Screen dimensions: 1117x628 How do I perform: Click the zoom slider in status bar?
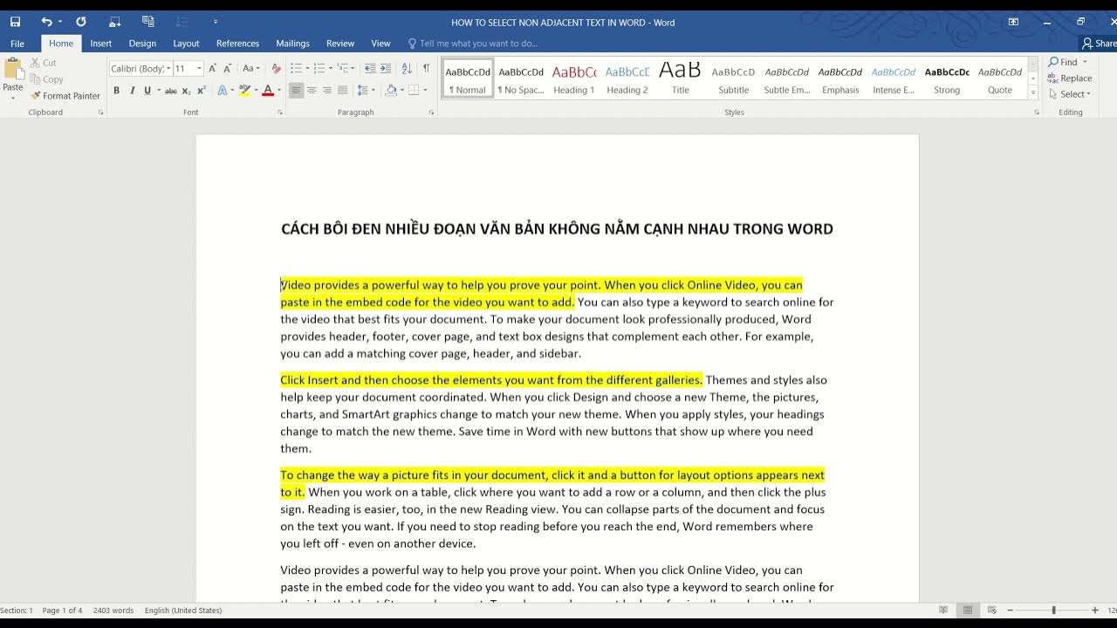pos(1053,611)
